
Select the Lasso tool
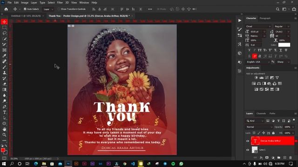click(x=4, y=33)
